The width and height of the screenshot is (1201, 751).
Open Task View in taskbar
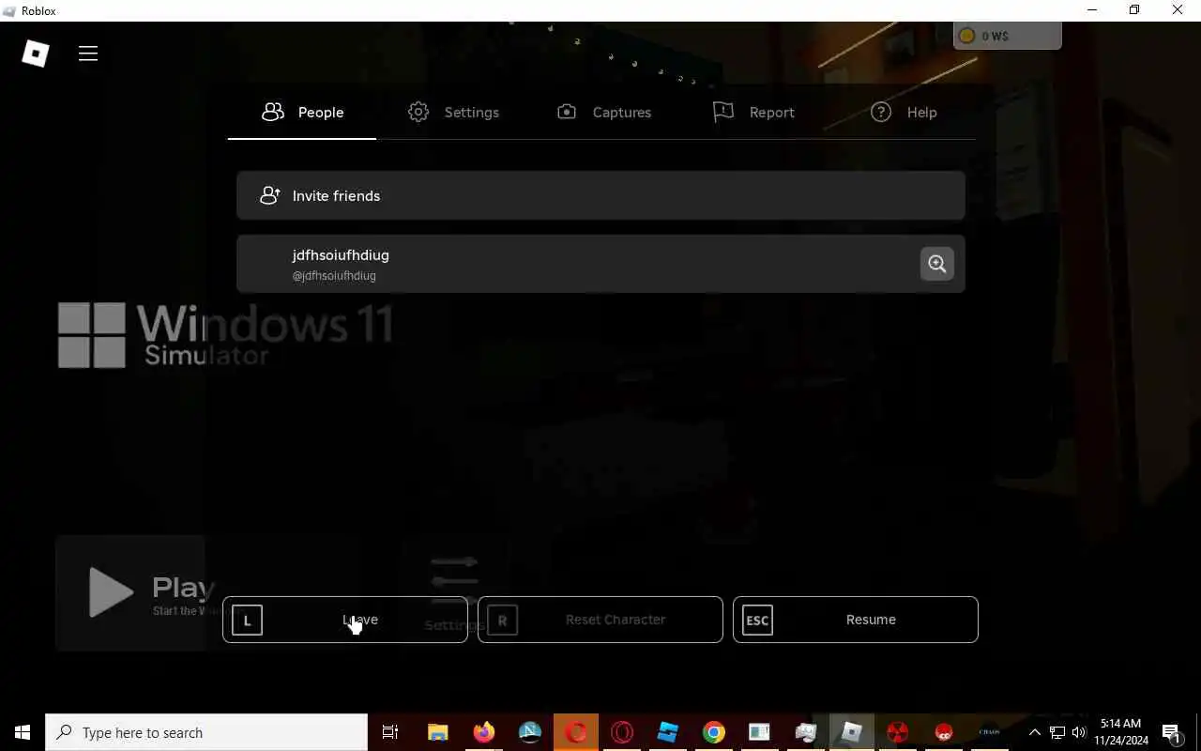click(x=390, y=732)
